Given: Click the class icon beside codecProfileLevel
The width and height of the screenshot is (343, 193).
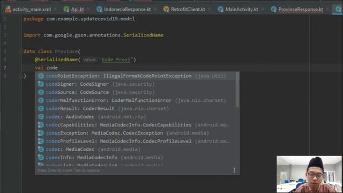Looking at the screenshot, I should pos(41,141).
